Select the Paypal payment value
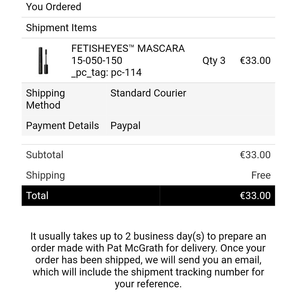The width and height of the screenshot is (298, 292). pyautogui.click(x=126, y=126)
